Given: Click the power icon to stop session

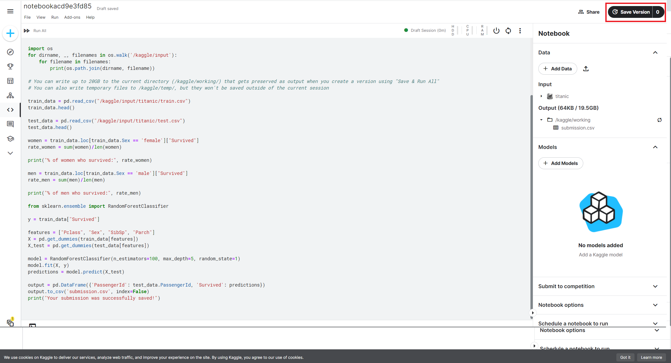Looking at the screenshot, I should [x=496, y=31].
